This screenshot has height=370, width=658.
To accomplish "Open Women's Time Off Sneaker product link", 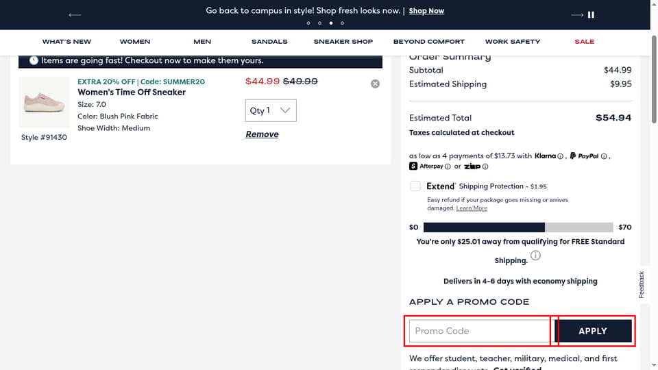I will [132, 92].
